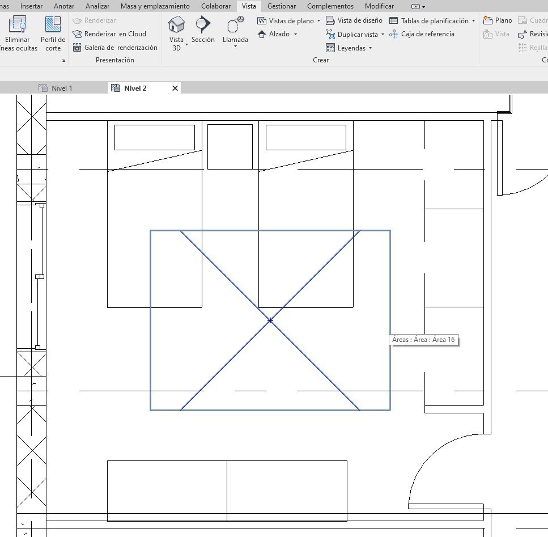
Task: Expand the Duplicar vista dropdown
Action: 383,35
